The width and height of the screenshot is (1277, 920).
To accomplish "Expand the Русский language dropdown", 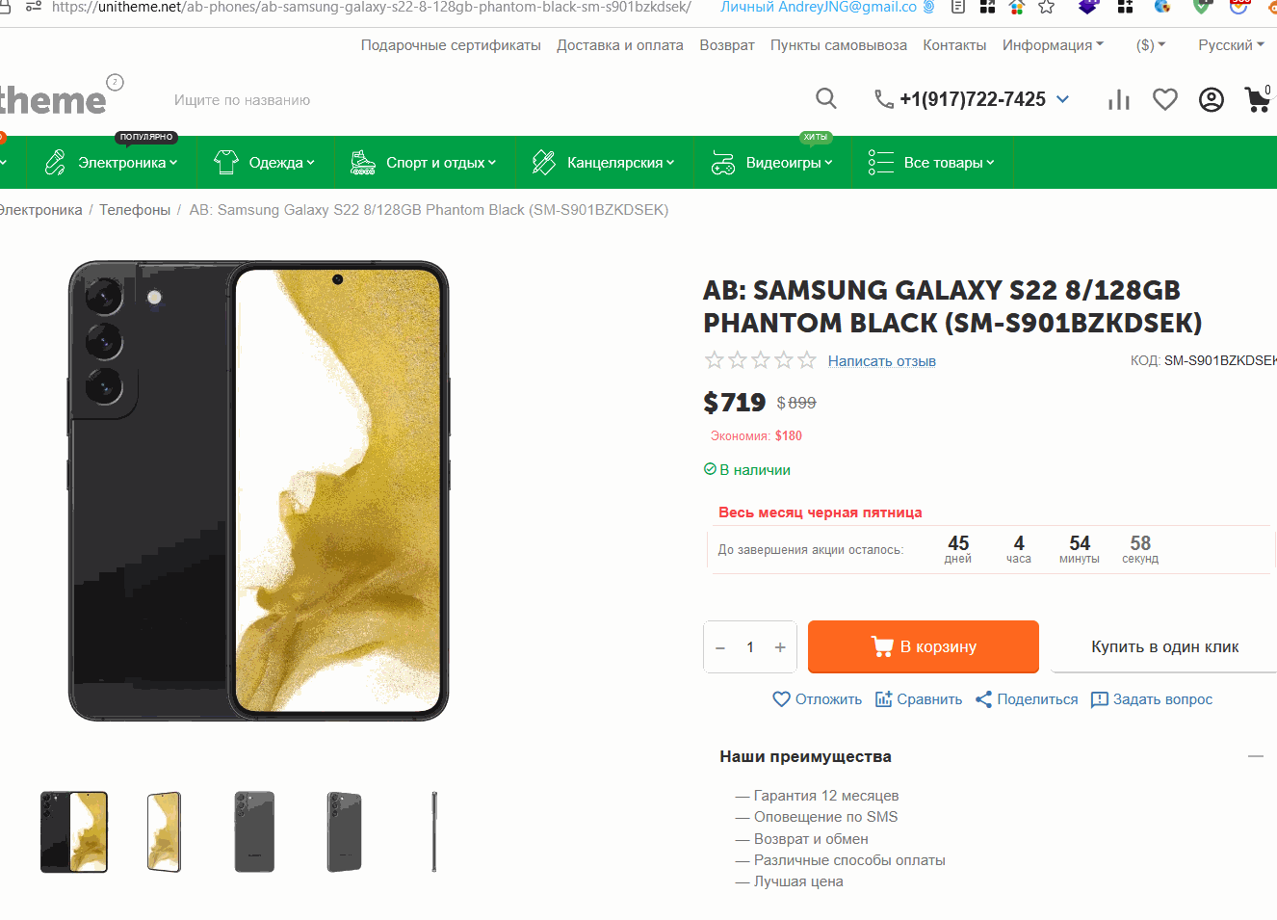I will [1231, 45].
